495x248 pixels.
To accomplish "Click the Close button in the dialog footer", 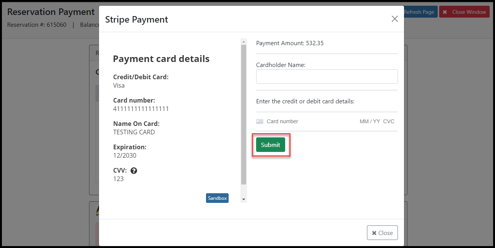I will [x=382, y=233].
